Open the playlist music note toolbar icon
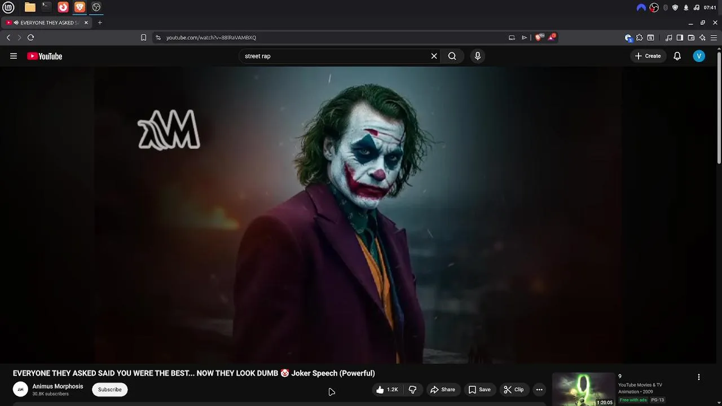The height and width of the screenshot is (406, 722). 668,38
